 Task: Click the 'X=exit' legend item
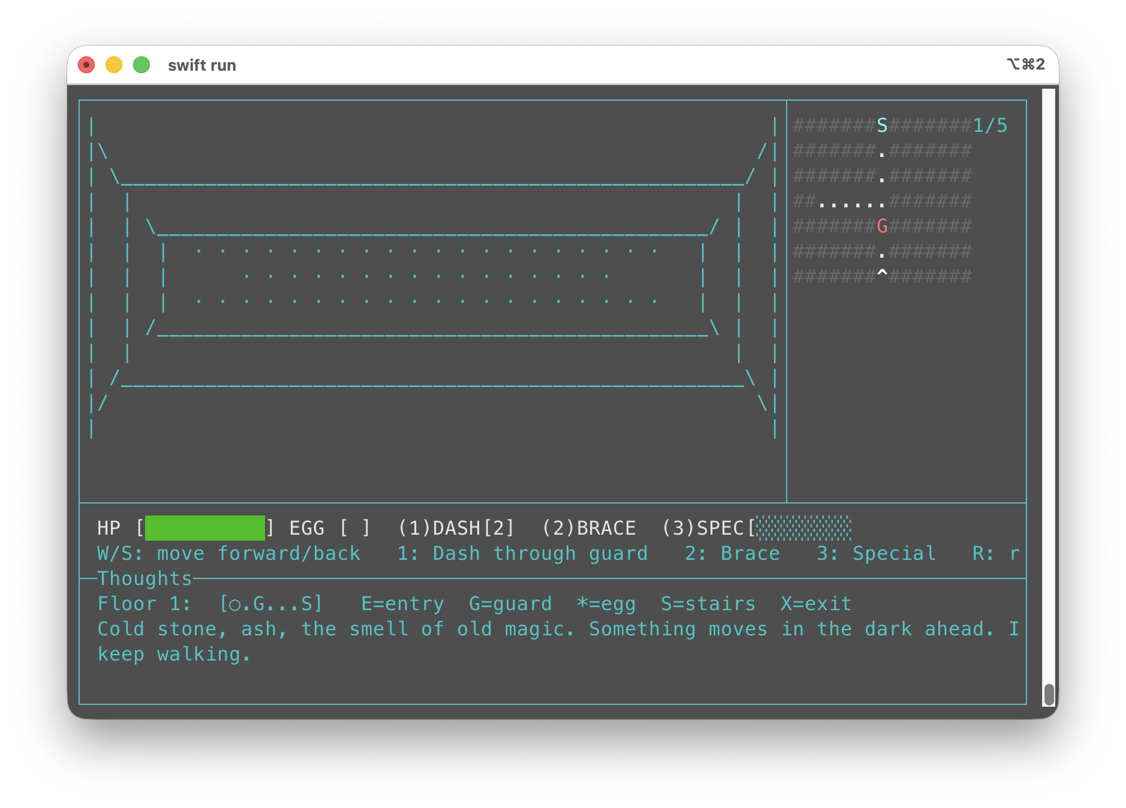(x=817, y=604)
